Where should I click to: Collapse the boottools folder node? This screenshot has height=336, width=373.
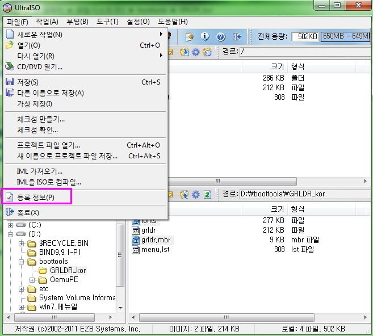[x=21, y=262]
